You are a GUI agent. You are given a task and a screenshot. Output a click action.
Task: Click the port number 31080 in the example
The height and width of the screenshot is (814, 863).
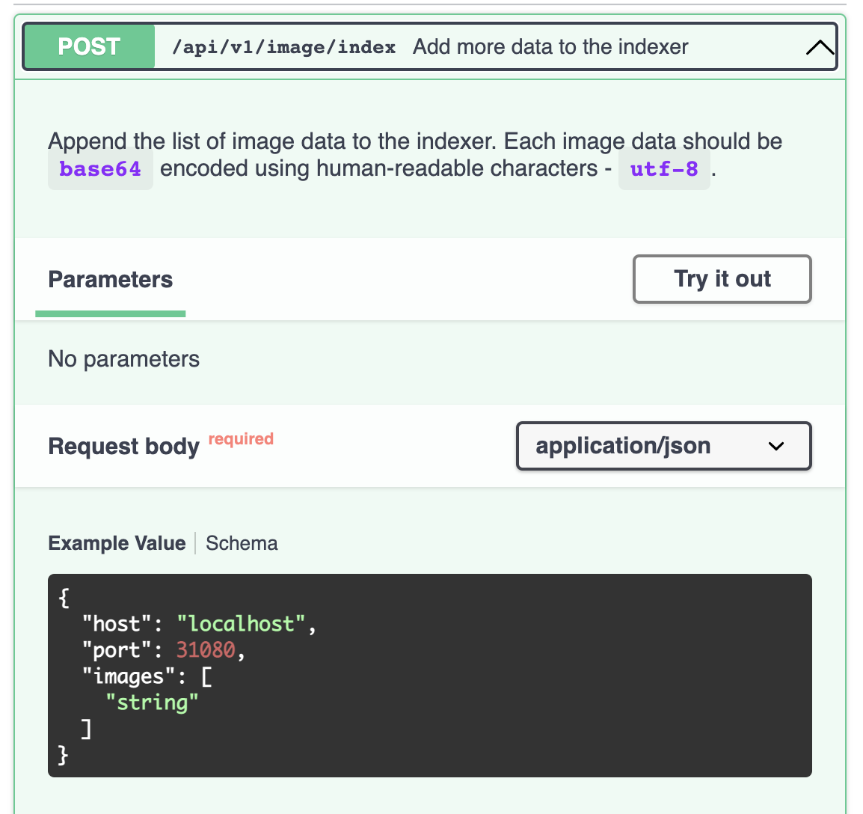pyautogui.click(x=206, y=650)
